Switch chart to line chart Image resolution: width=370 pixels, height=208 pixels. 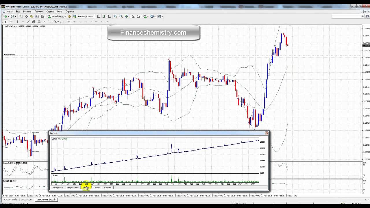coord(109,16)
